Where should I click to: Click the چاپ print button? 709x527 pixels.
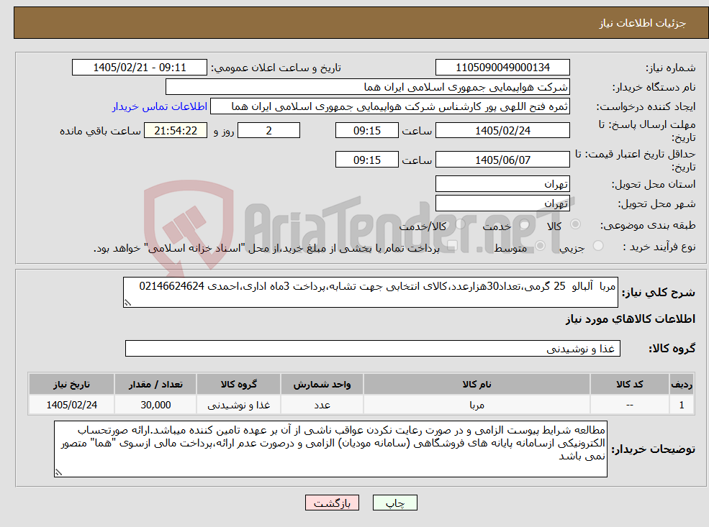[394, 503]
